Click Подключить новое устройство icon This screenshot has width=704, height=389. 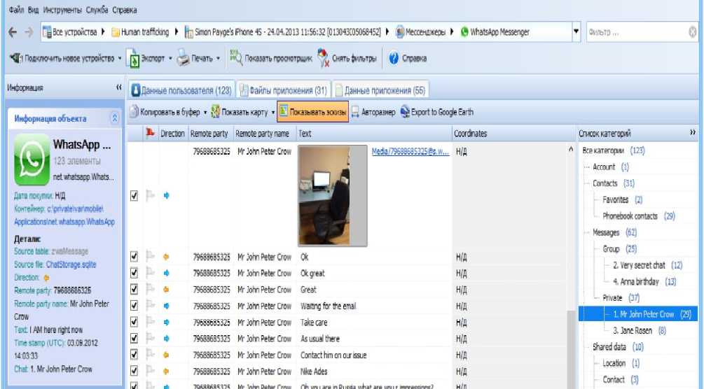(x=15, y=58)
